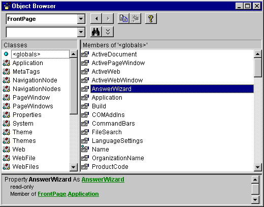
Task: Select the WebFiles class icon
Action: [7, 167]
